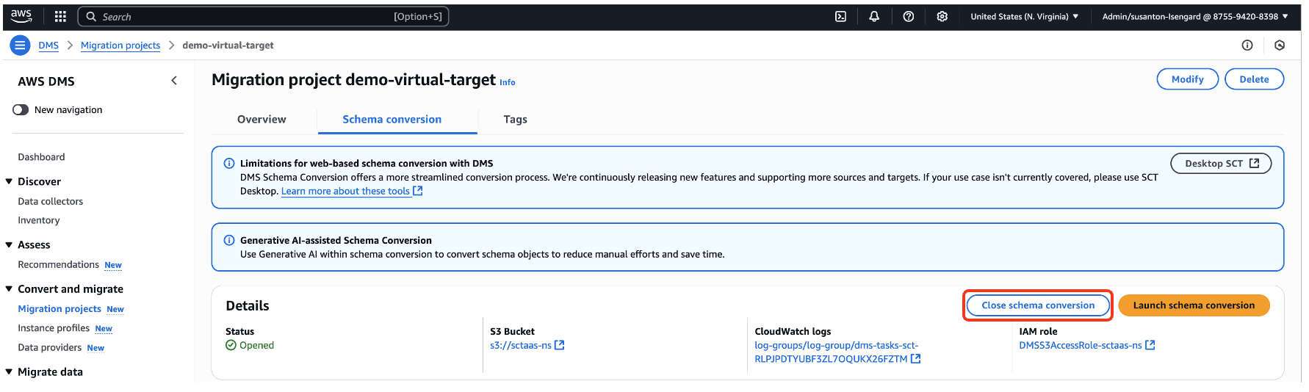
Task: Click into the AWS search field
Action: [263, 16]
